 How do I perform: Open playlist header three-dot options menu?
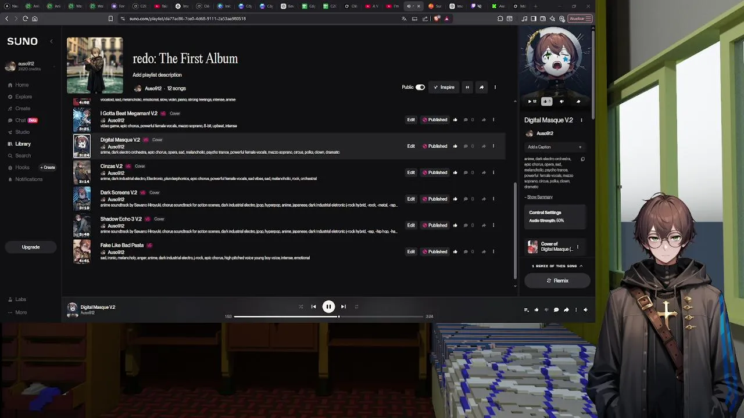[495, 87]
